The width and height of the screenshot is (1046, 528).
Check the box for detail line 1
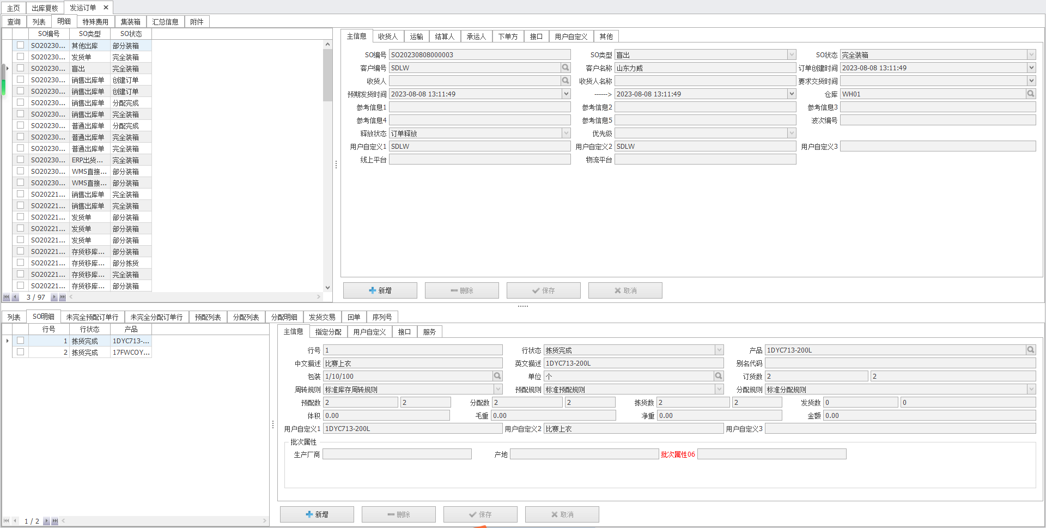pyautogui.click(x=20, y=341)
